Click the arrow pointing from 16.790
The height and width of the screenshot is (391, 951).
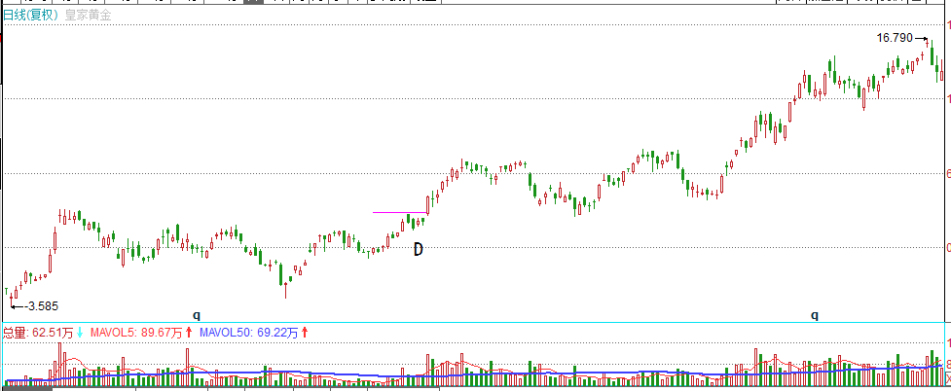(922, 39)
